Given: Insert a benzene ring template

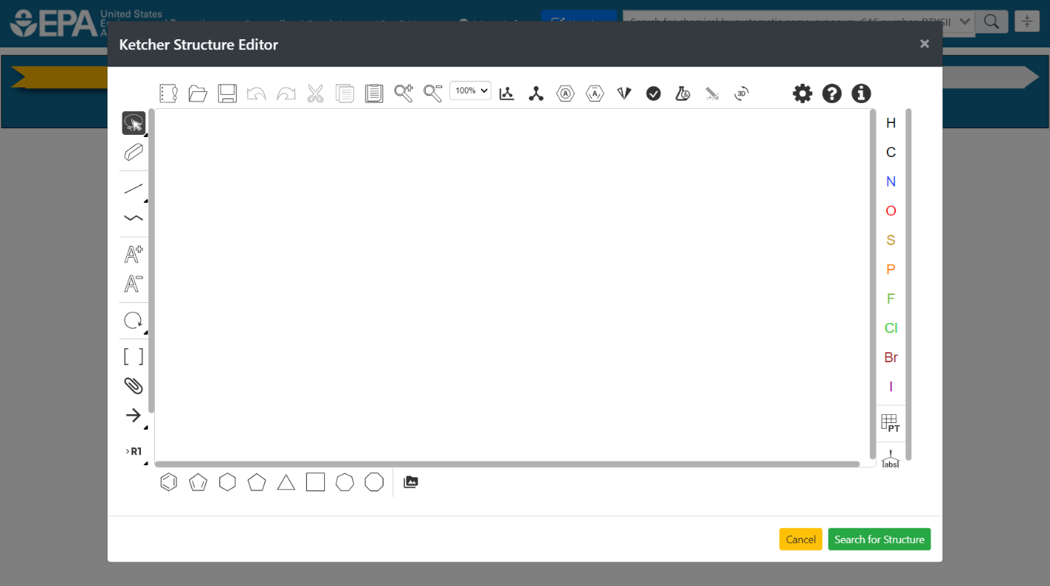Looking at the screenshot, I should 168,482.
